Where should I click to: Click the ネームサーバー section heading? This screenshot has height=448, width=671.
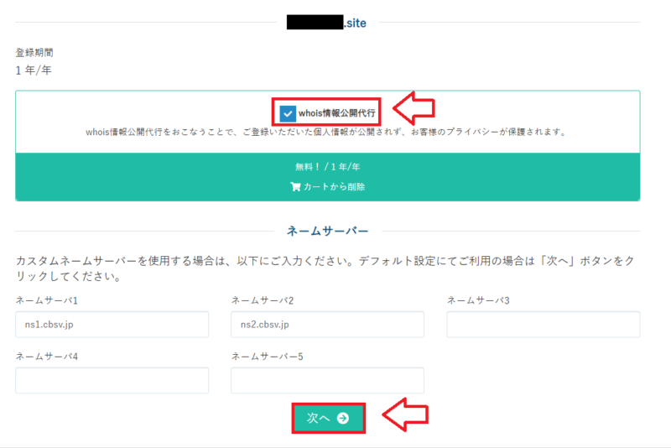(327, 231)
